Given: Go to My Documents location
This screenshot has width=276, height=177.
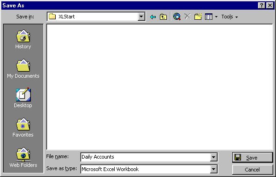Looking at the screenshot, I should point(23,69).
